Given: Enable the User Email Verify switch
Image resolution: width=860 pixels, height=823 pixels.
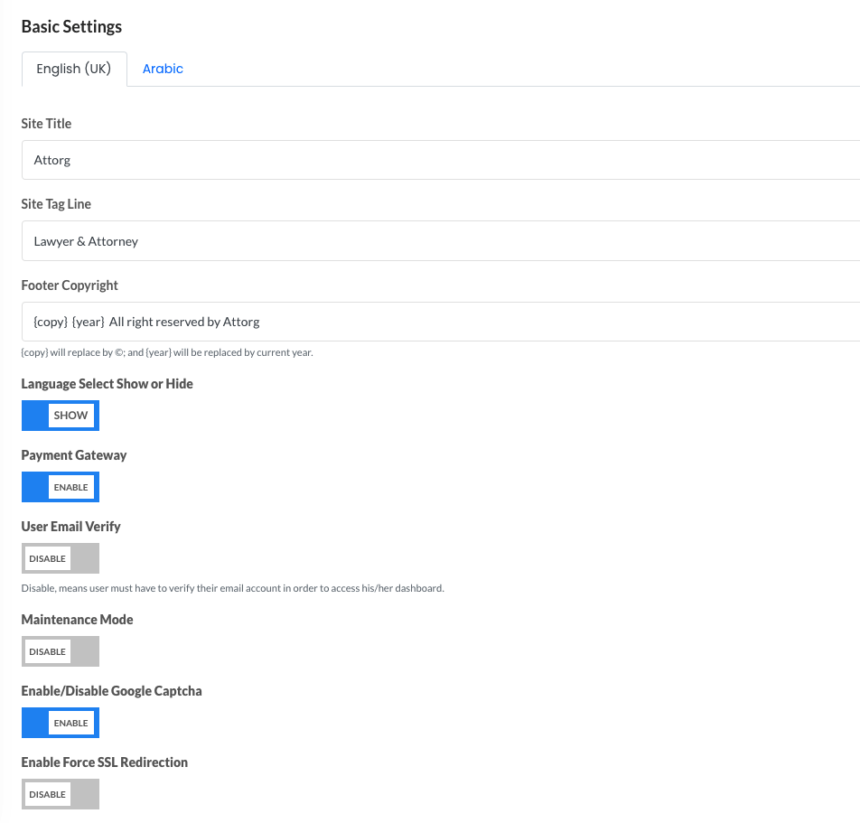Looking at the screenshot, I should pos(61,558).
